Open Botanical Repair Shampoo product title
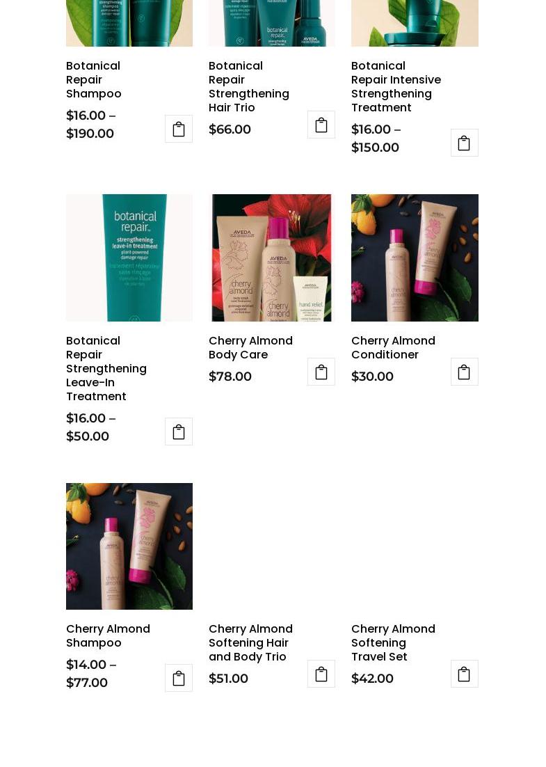 click(x=94, y=80)
